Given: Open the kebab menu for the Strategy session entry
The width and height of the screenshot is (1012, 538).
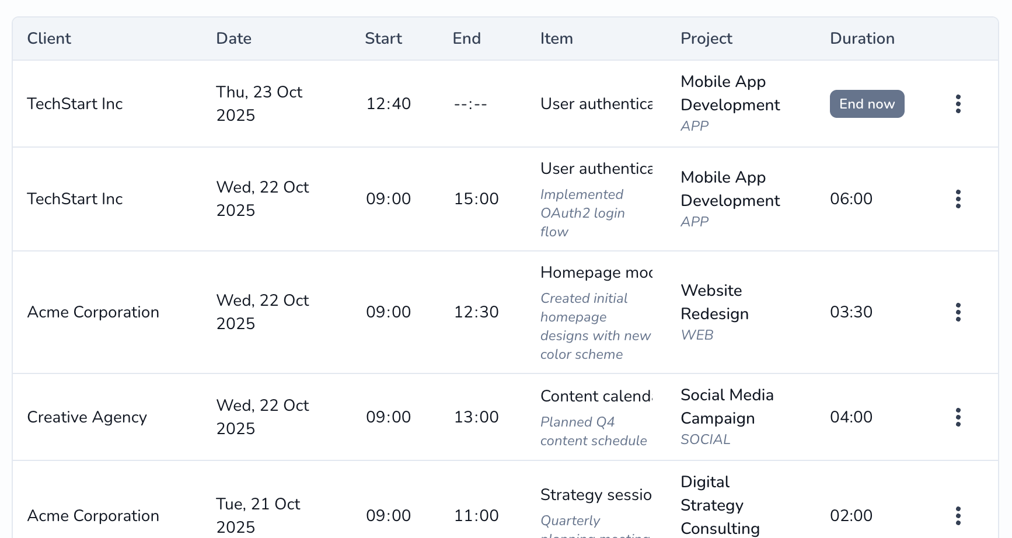Looking at the screenshot, I should point(958,515).
